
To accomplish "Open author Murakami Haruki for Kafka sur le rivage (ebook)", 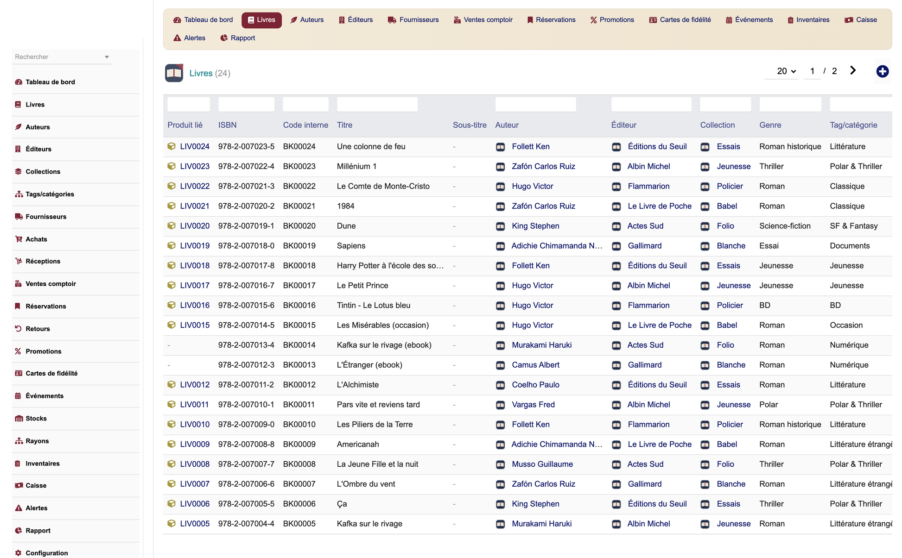I will tap(541, 345).
